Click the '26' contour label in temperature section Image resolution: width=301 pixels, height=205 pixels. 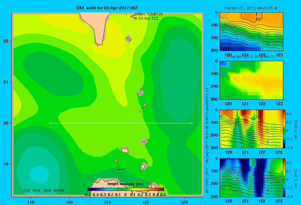[x=258, y=19]
